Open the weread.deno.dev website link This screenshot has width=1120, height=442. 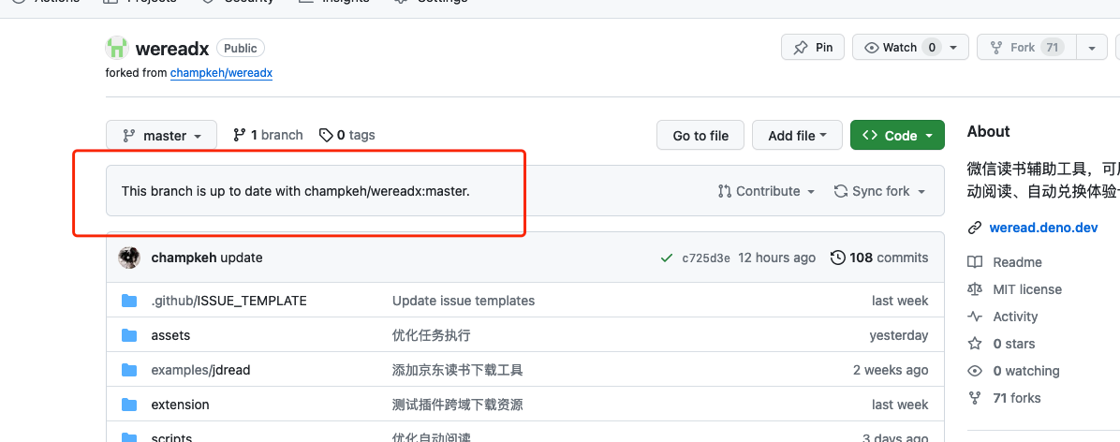point(1043,228)
